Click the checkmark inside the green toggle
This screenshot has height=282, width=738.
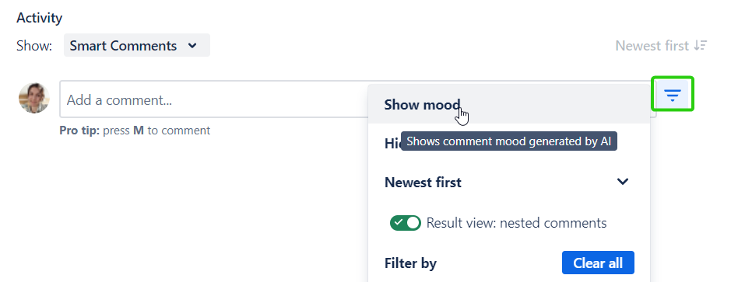[399, 223]
